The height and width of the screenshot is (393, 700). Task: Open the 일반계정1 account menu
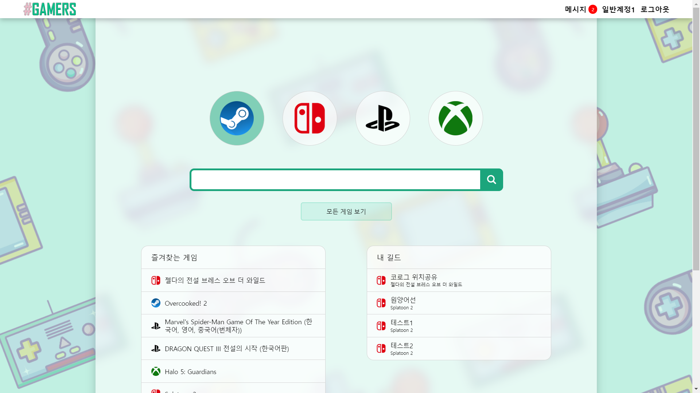(618, 9)
